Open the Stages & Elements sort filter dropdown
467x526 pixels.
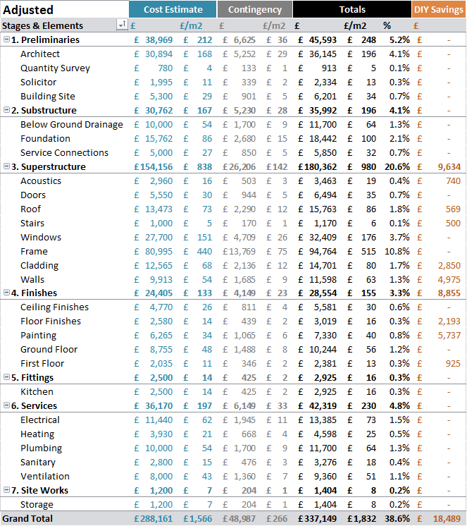pyautogui.click(x=122, y=25)
